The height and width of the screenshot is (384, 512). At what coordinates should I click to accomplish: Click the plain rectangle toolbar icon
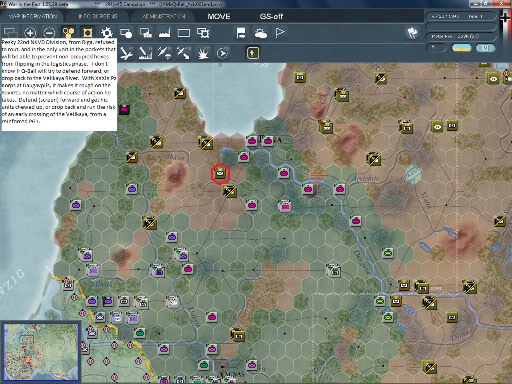coord(184,33)
